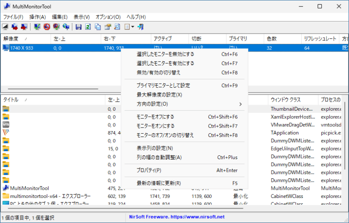Click the monitor preview window toolbar icon
Viewport: 349px width, 223px height.
[5, 27]
